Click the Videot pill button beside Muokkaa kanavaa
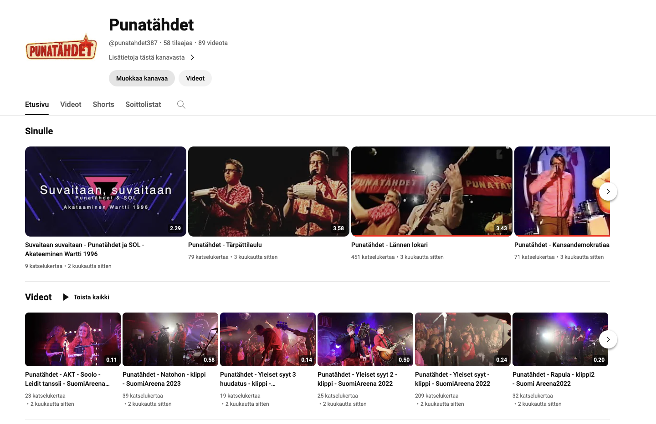Screen dimensions: 656x424 [x=195, y=78]
